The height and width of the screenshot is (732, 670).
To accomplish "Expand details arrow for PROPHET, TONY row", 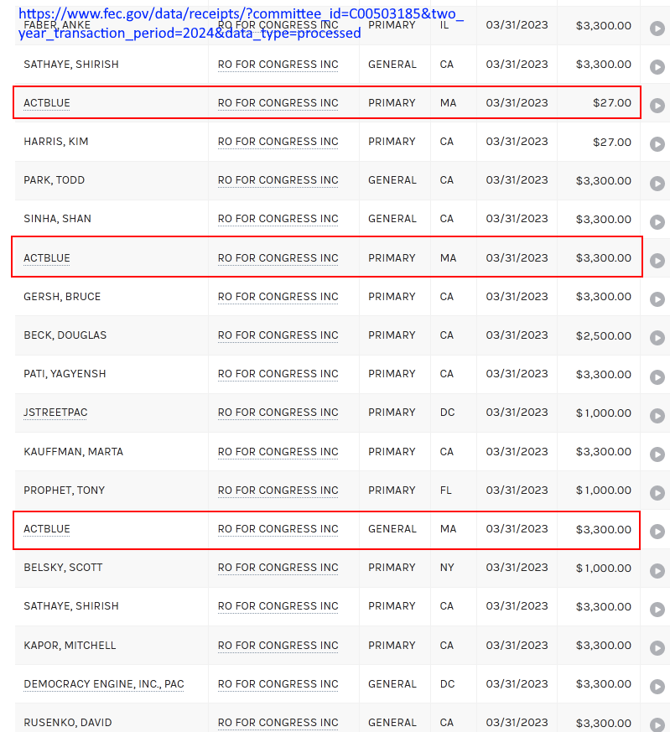I will point(657,493).
